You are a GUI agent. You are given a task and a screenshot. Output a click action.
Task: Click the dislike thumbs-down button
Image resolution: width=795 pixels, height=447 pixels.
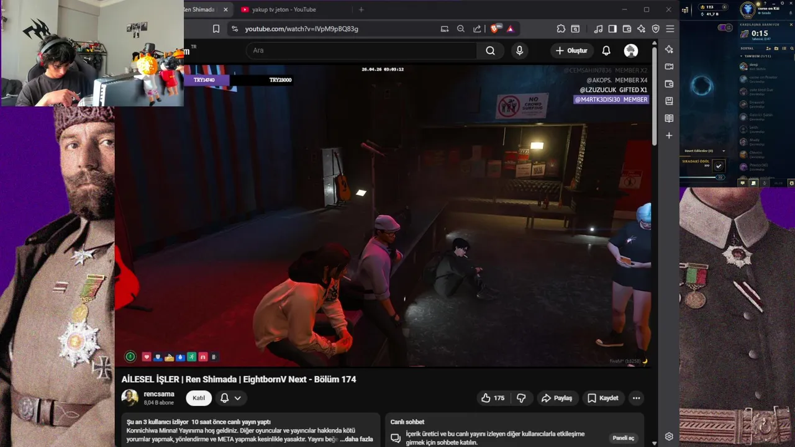(x=522, y=398)
